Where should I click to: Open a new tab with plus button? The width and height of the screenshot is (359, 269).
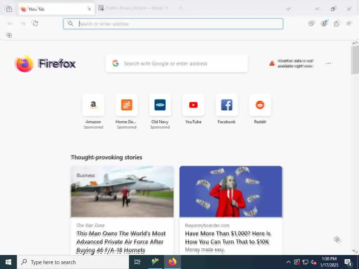pyautogui.click(x=181, y=8)
